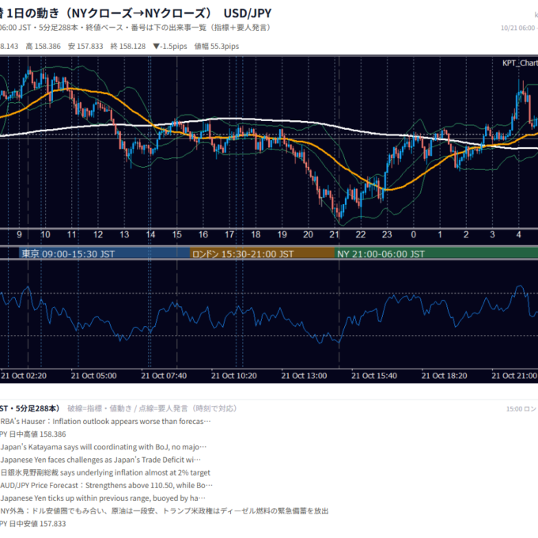Open the Yen faces challenges Trade Deficit headline
The width and height of the screenshot is (538, 538).
[x=100, y=460]
